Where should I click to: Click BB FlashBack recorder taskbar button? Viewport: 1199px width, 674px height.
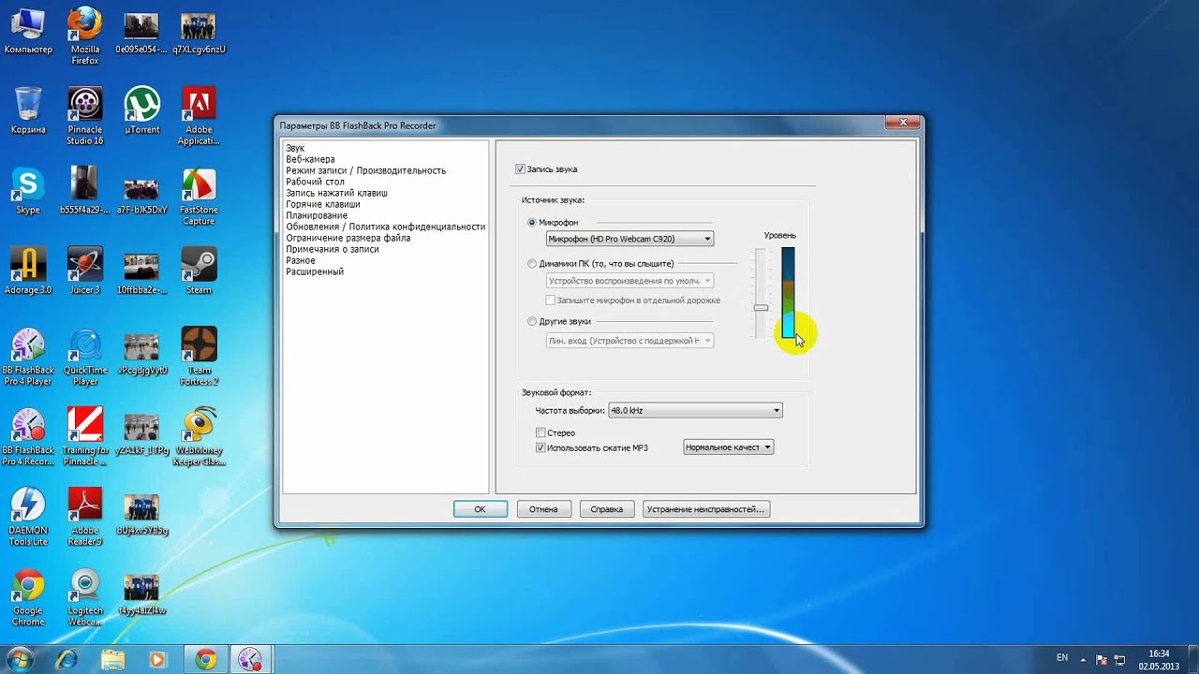250,659
